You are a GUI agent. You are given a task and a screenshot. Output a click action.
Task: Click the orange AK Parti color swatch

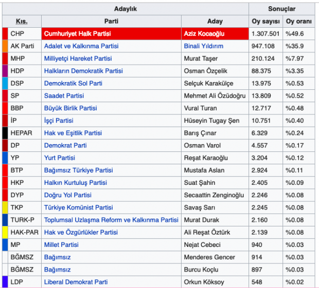click(x=5, y=46)
